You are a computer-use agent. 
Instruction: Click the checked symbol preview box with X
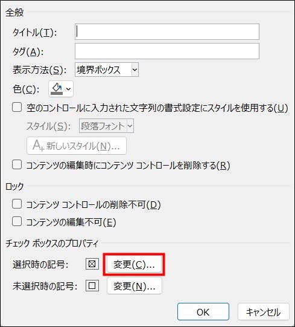point(92,264)
